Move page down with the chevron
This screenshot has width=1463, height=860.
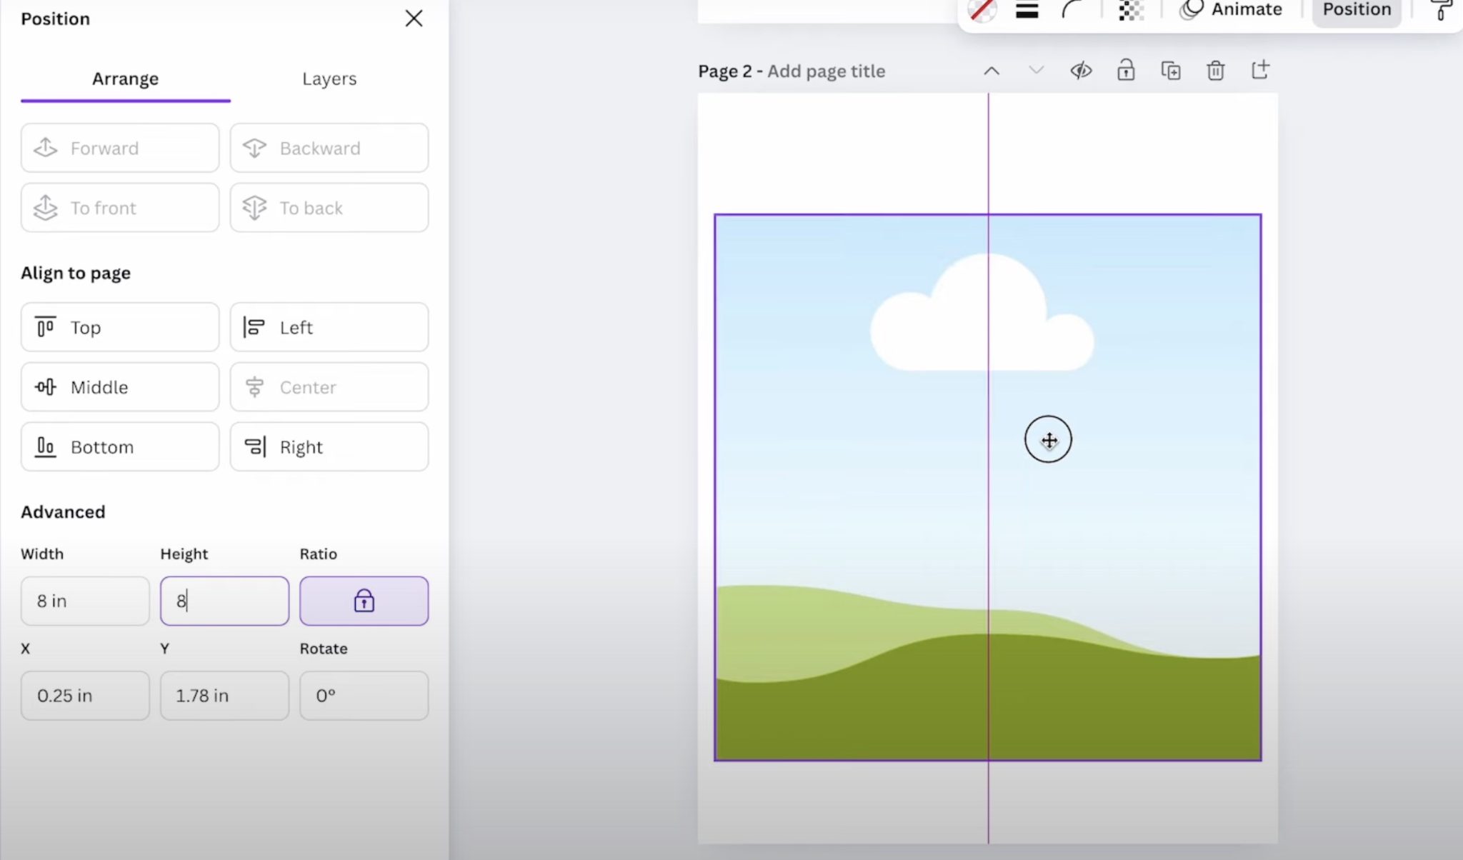1036,71
